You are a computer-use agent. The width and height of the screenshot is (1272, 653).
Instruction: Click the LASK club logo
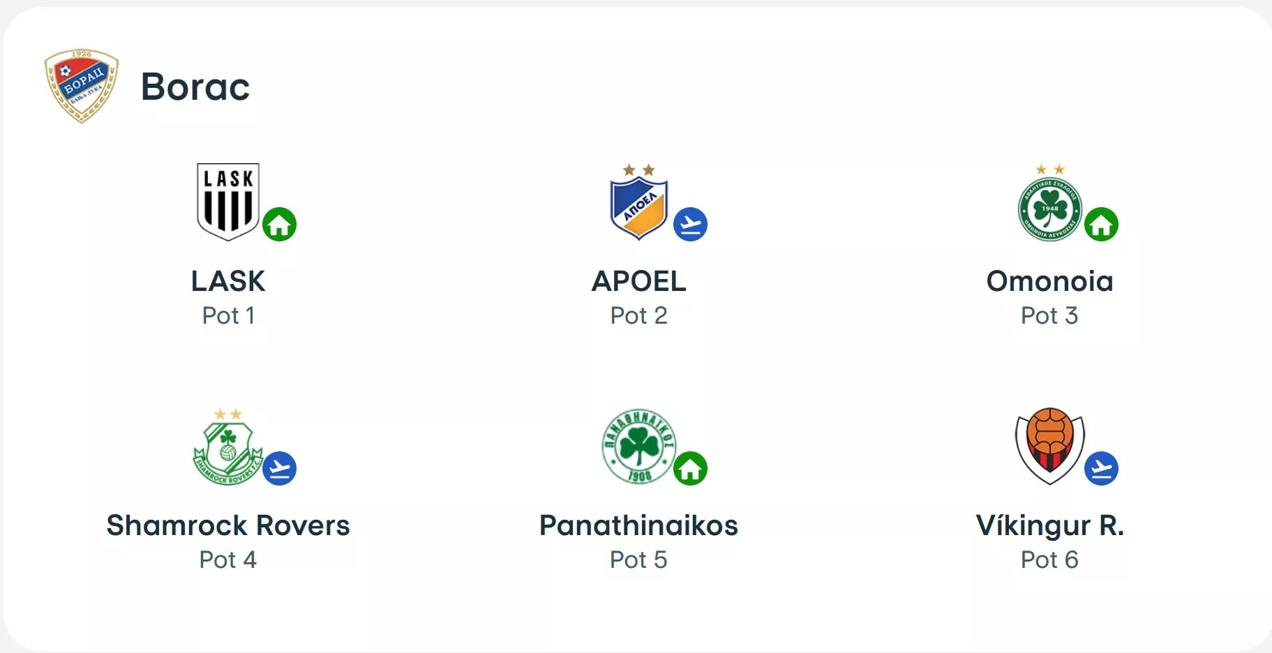coord(227,202)
